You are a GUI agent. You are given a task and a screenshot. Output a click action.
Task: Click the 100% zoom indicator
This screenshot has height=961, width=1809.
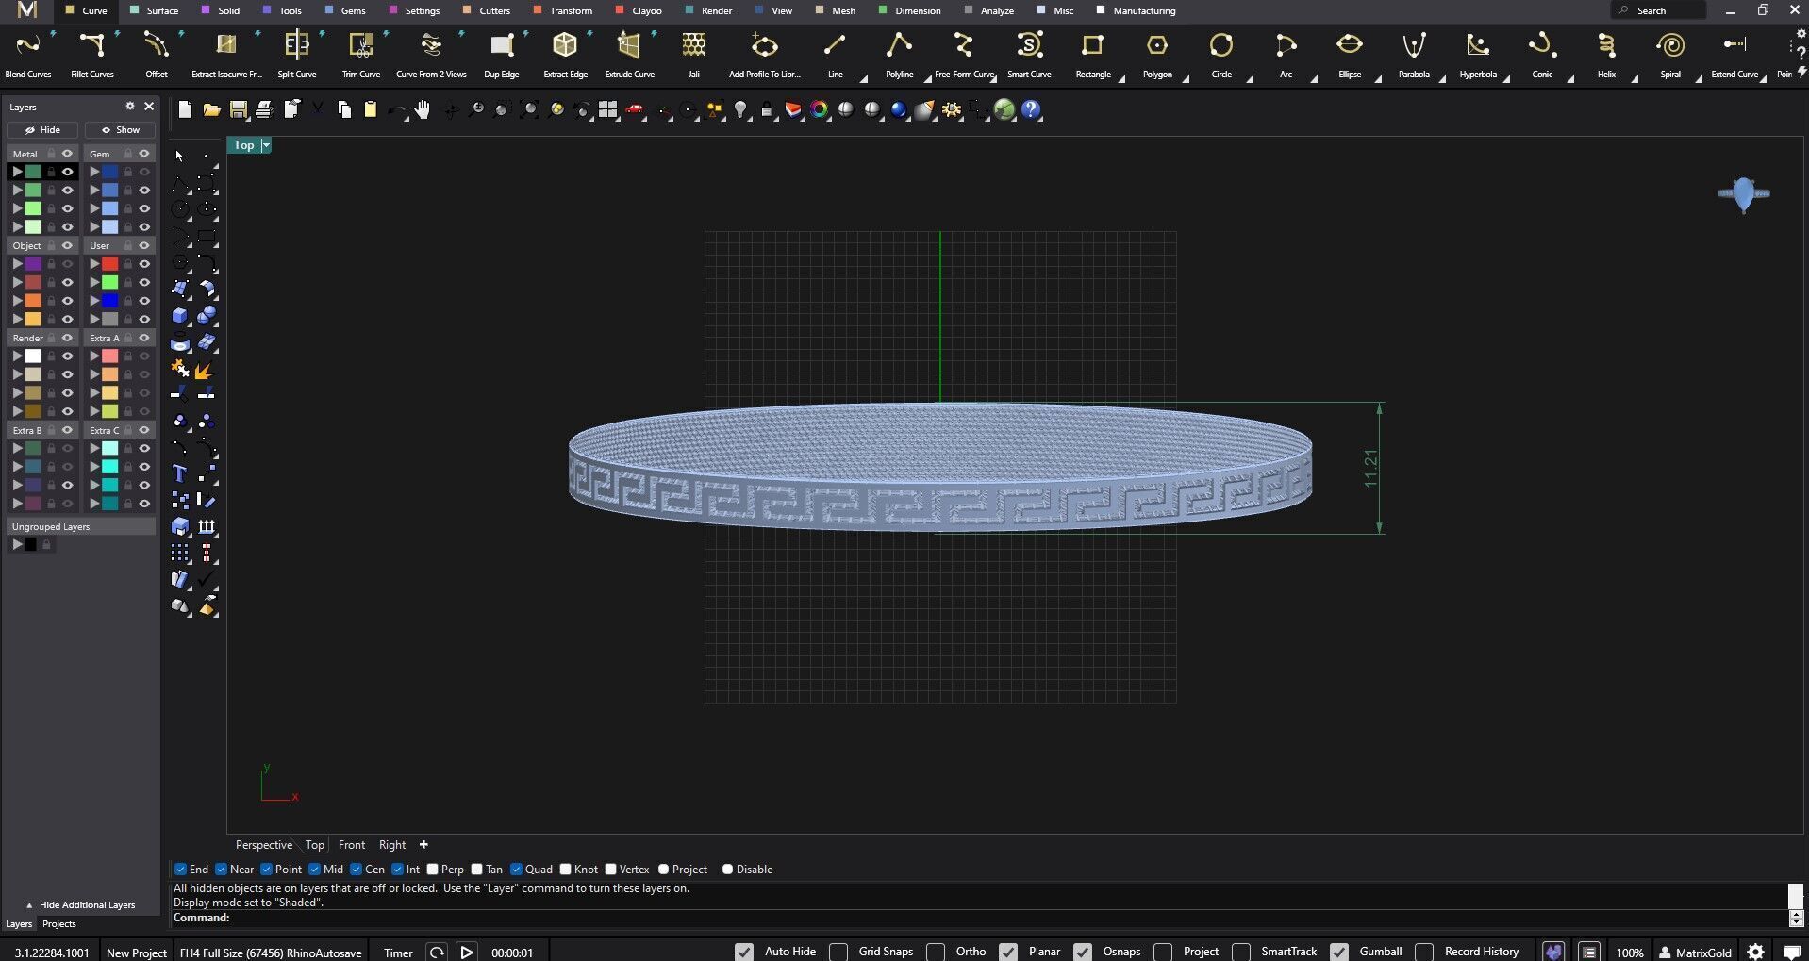click(x=1630, y=953)
